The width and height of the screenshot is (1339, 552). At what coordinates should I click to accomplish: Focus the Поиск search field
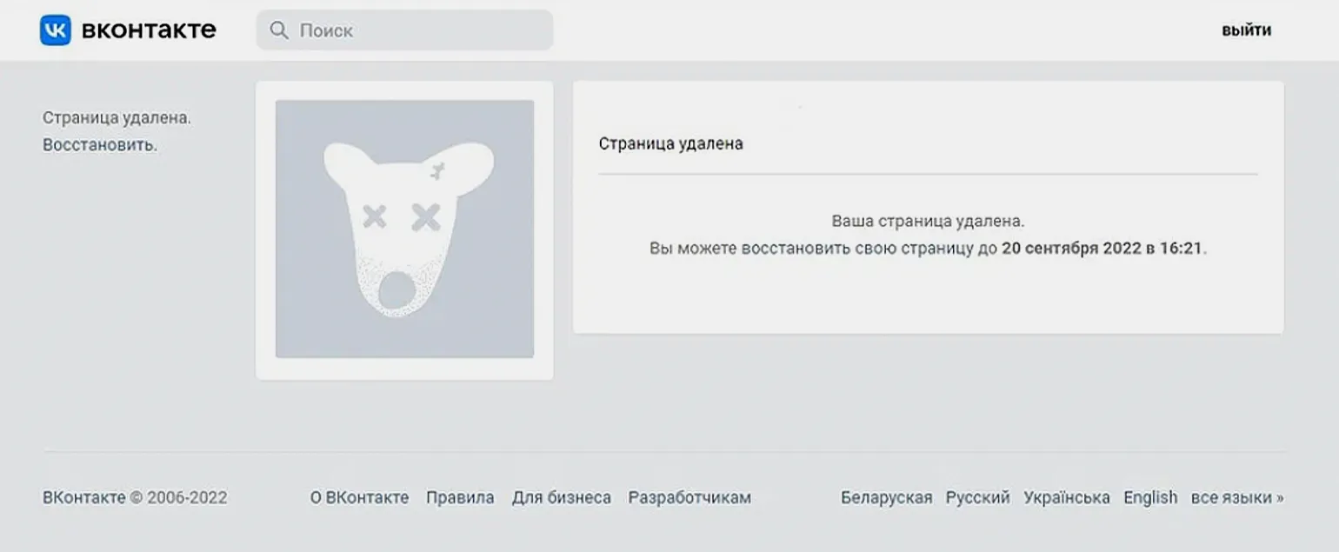[404, 30]
